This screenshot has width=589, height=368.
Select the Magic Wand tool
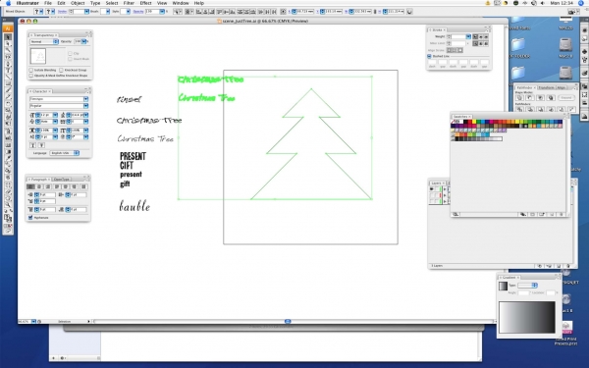(8, 50)
